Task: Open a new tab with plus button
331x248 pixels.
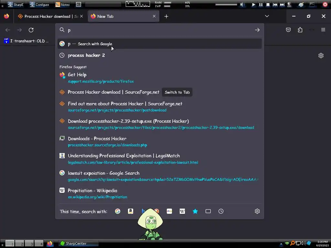Action: point(166,16)
